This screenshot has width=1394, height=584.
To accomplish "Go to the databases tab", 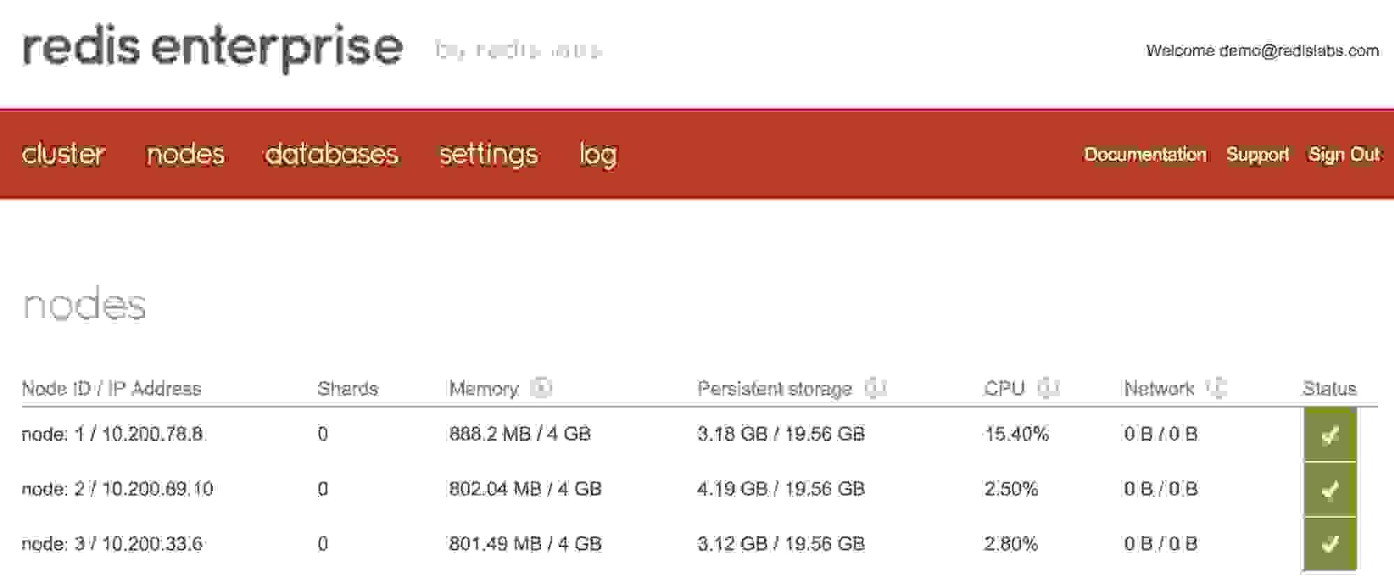I will 331,154.
